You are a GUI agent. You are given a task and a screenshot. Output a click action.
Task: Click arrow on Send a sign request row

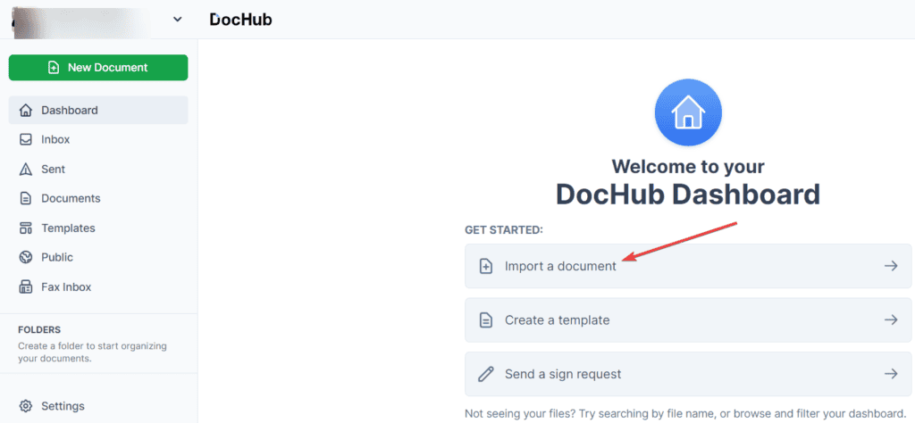click(891, 374)
